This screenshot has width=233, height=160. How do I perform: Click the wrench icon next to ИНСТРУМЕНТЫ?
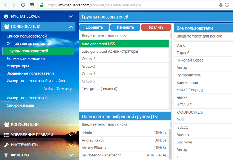click(6, 145)
